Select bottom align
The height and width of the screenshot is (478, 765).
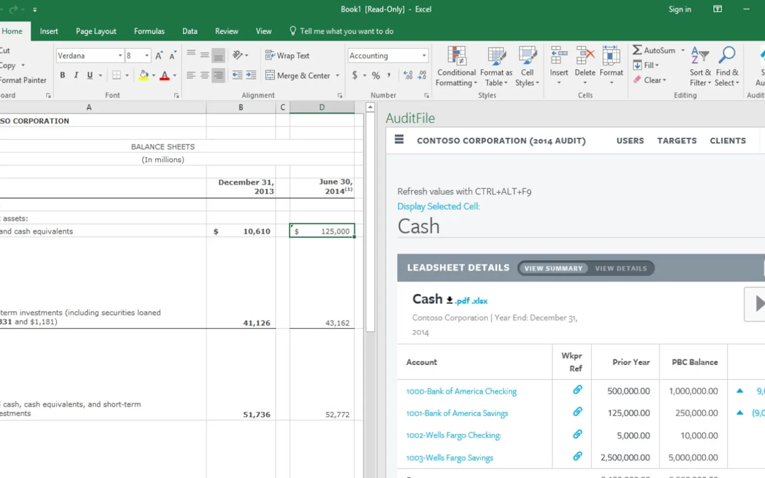(x=218, y=55)
